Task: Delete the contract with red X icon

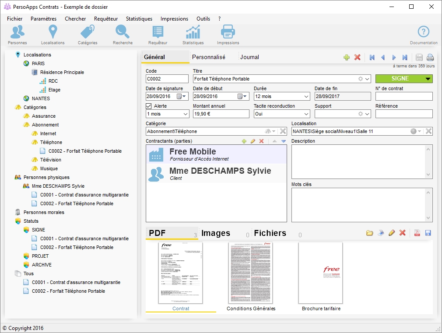Action: coord(357,57)
